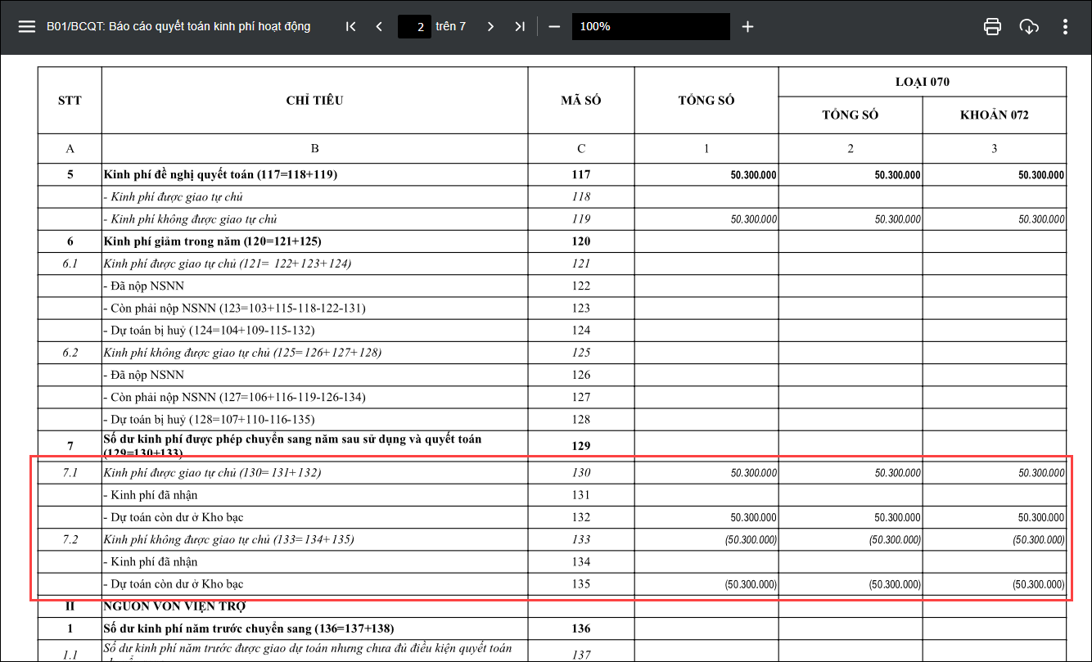Select row code 117 cell
Image resolution: width=1092 pixels, height=662 pixels.
pos(580,175)
